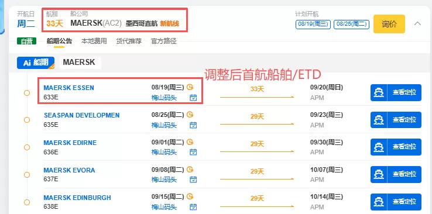Switch to 货代推荐 tab

pyautogui.click(x=129, y=42)
